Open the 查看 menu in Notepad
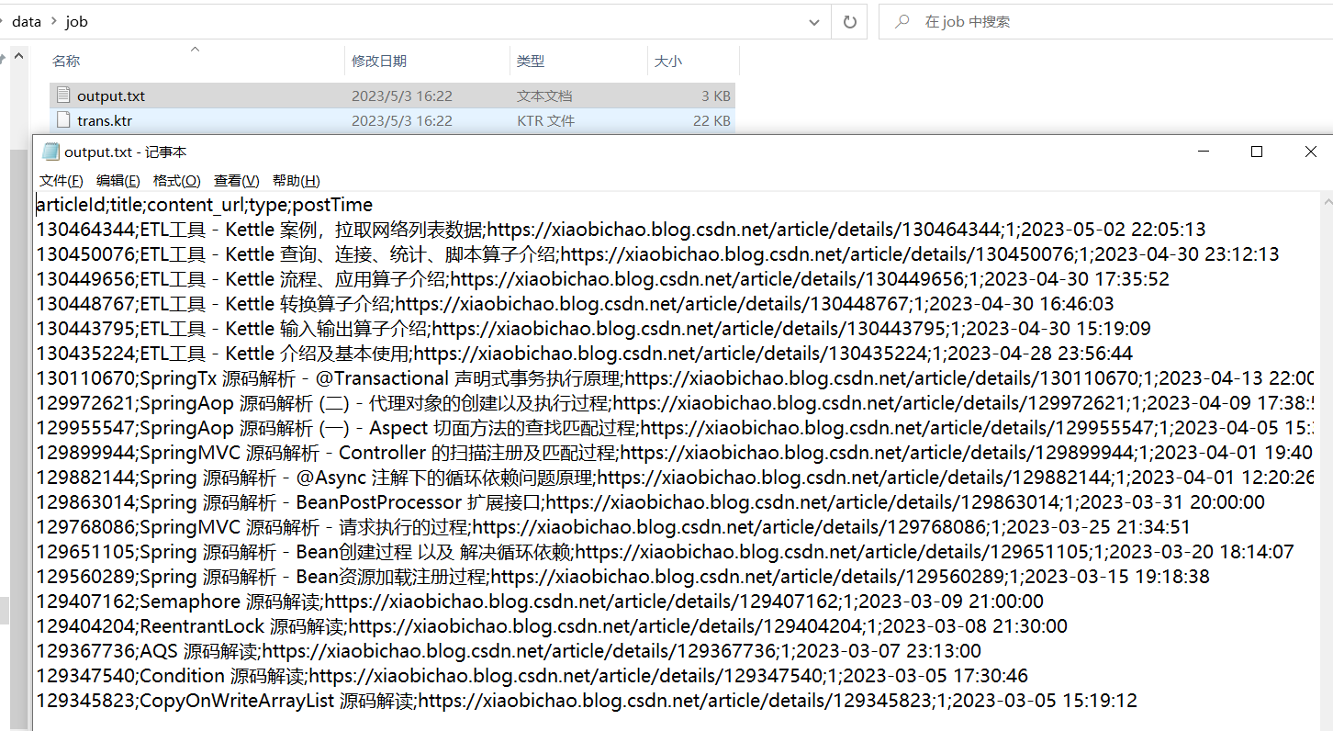Viewport: 1333px width, 731px height. [235, 180]
